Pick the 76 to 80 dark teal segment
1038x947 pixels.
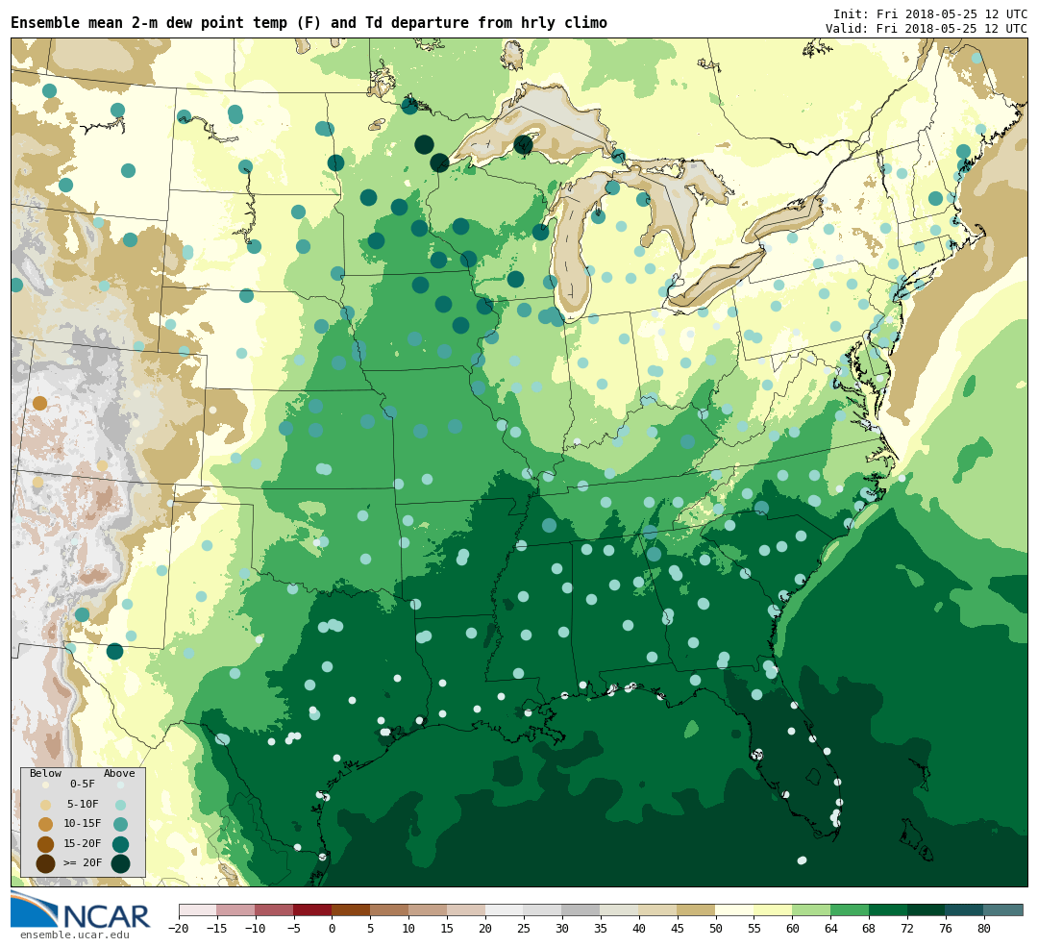click(965, 910)
